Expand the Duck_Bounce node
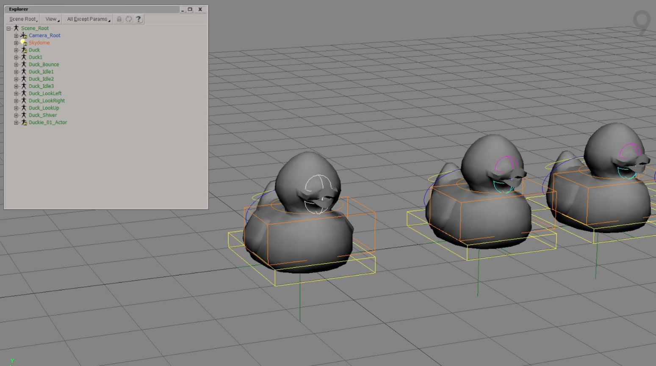Screen dimensions: 656x366 pyautogui.click(x=16, y=64)
